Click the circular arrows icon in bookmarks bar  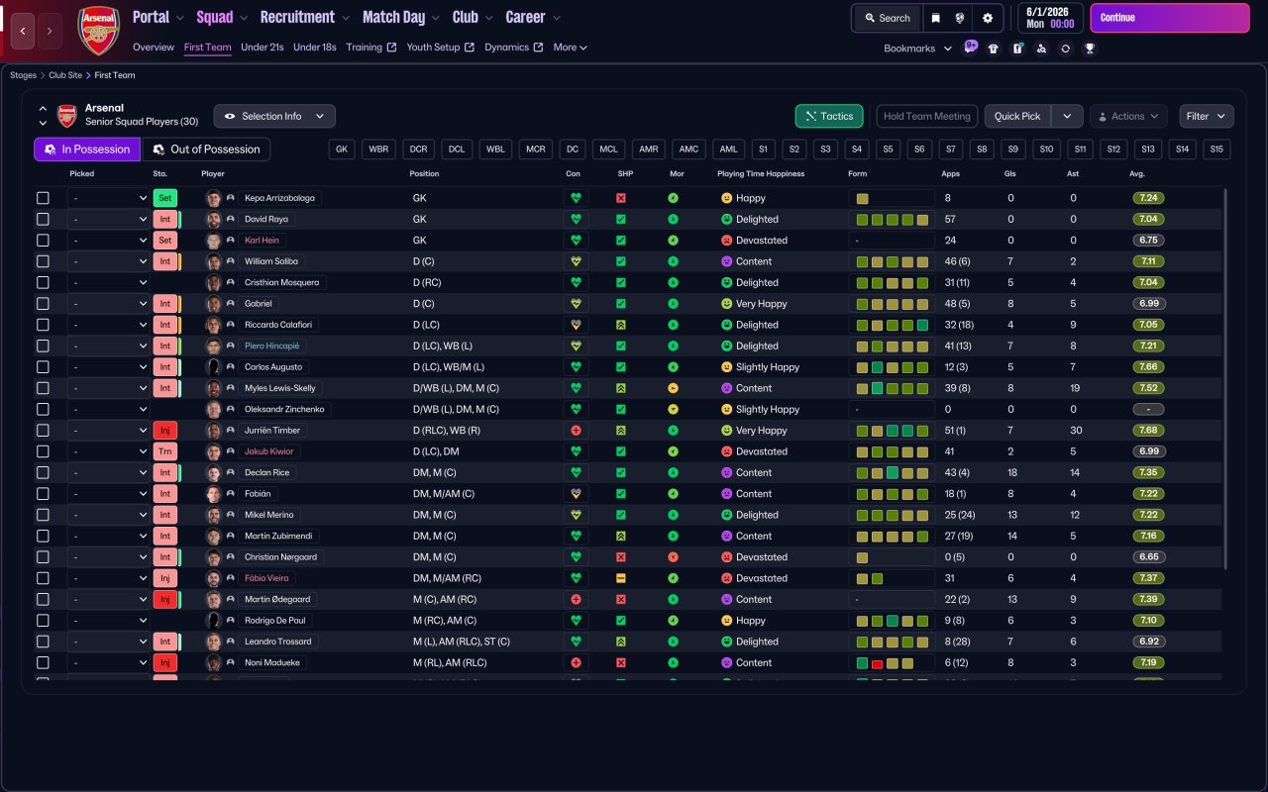coord(1065,49)
